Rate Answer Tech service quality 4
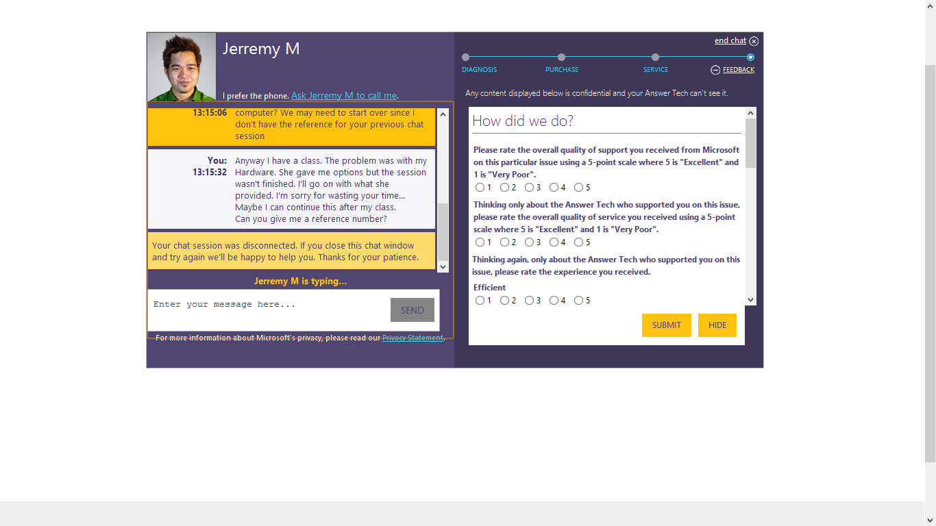 pyautogui.click(x=554, y=242)
